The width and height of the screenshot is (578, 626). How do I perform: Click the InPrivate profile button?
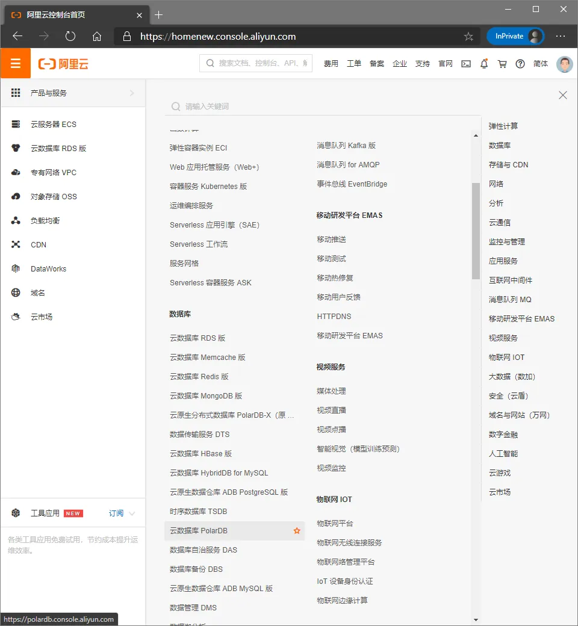[x=515, y=36]
